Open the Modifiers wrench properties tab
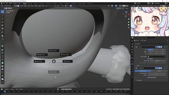 (132, 64)
